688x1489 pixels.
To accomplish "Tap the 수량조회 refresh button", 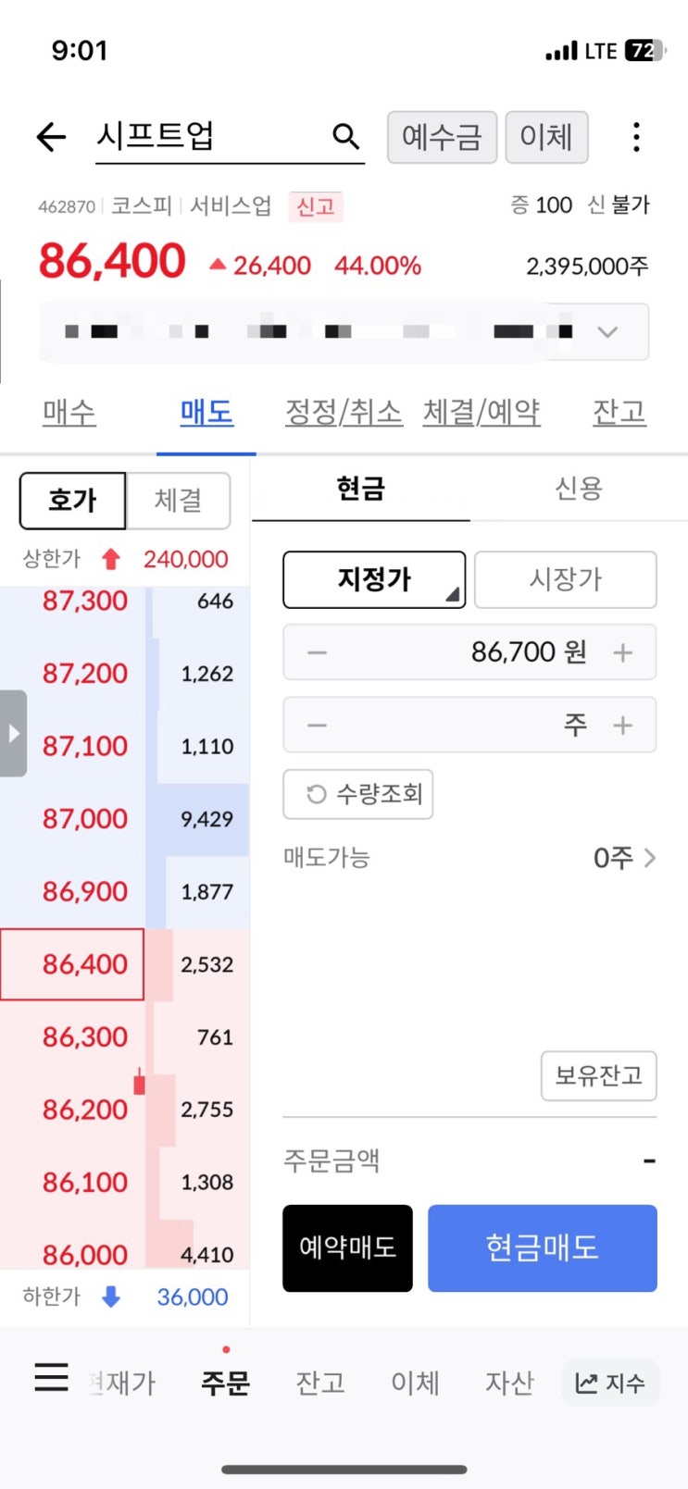I will [x=357, y=794].
